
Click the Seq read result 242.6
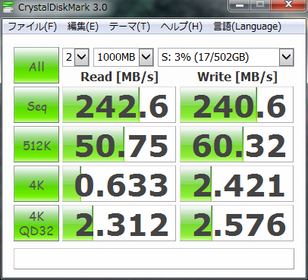119,105
